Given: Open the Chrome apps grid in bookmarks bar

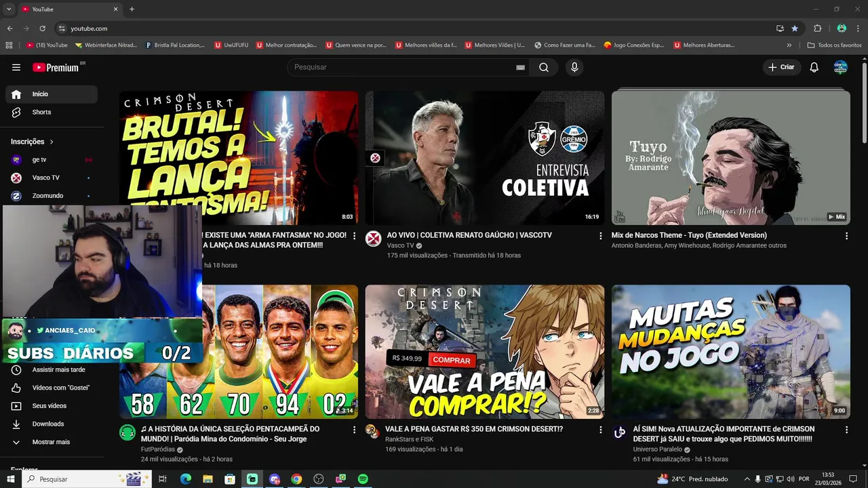Looking at the screenshot, I should pos(9,45).
